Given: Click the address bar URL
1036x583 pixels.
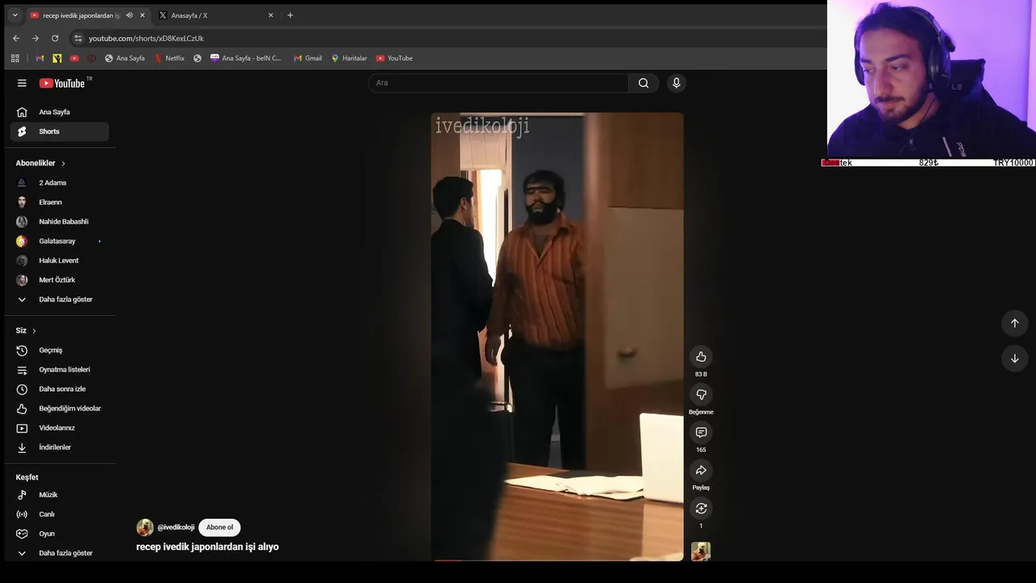Looking at the screenshot, I should click(146, 38).
